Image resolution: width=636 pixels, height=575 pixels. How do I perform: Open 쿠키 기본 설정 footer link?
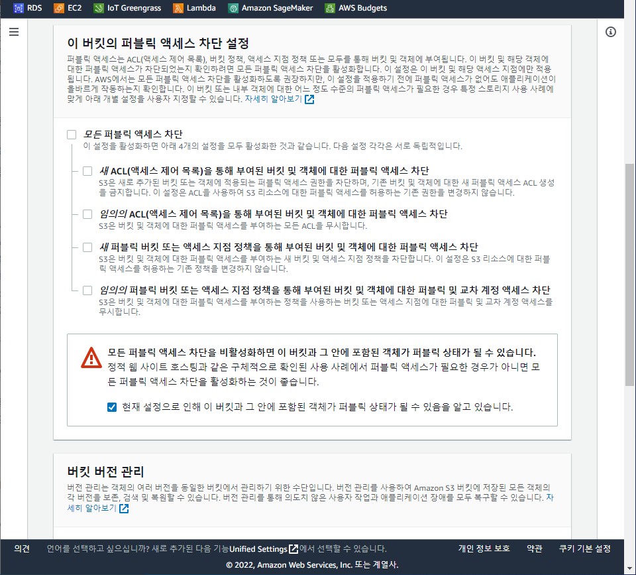(x=585, y=548)
